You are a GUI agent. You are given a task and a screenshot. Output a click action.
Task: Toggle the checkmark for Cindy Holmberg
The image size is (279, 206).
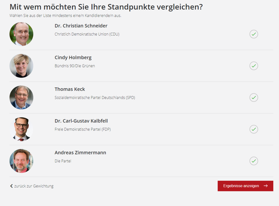coord(254,66)
